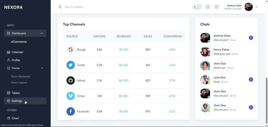This screenshot has width=268, height=127.
Task: Click Google revenue value $5,768
Action: pos(124,50)
